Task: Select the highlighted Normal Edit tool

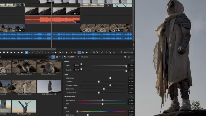Action: [27, 52]
